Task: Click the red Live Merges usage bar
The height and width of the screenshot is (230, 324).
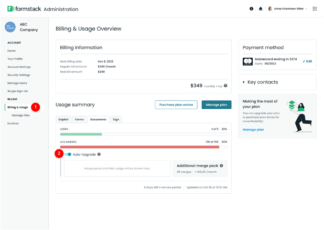Action: pos(140,147)
